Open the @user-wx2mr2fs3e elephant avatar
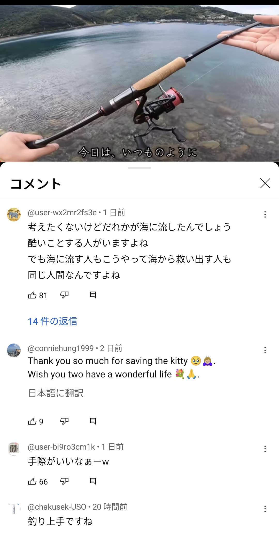Image resolution: width=279 pixels, height=536 pixels. pos(14,214)
